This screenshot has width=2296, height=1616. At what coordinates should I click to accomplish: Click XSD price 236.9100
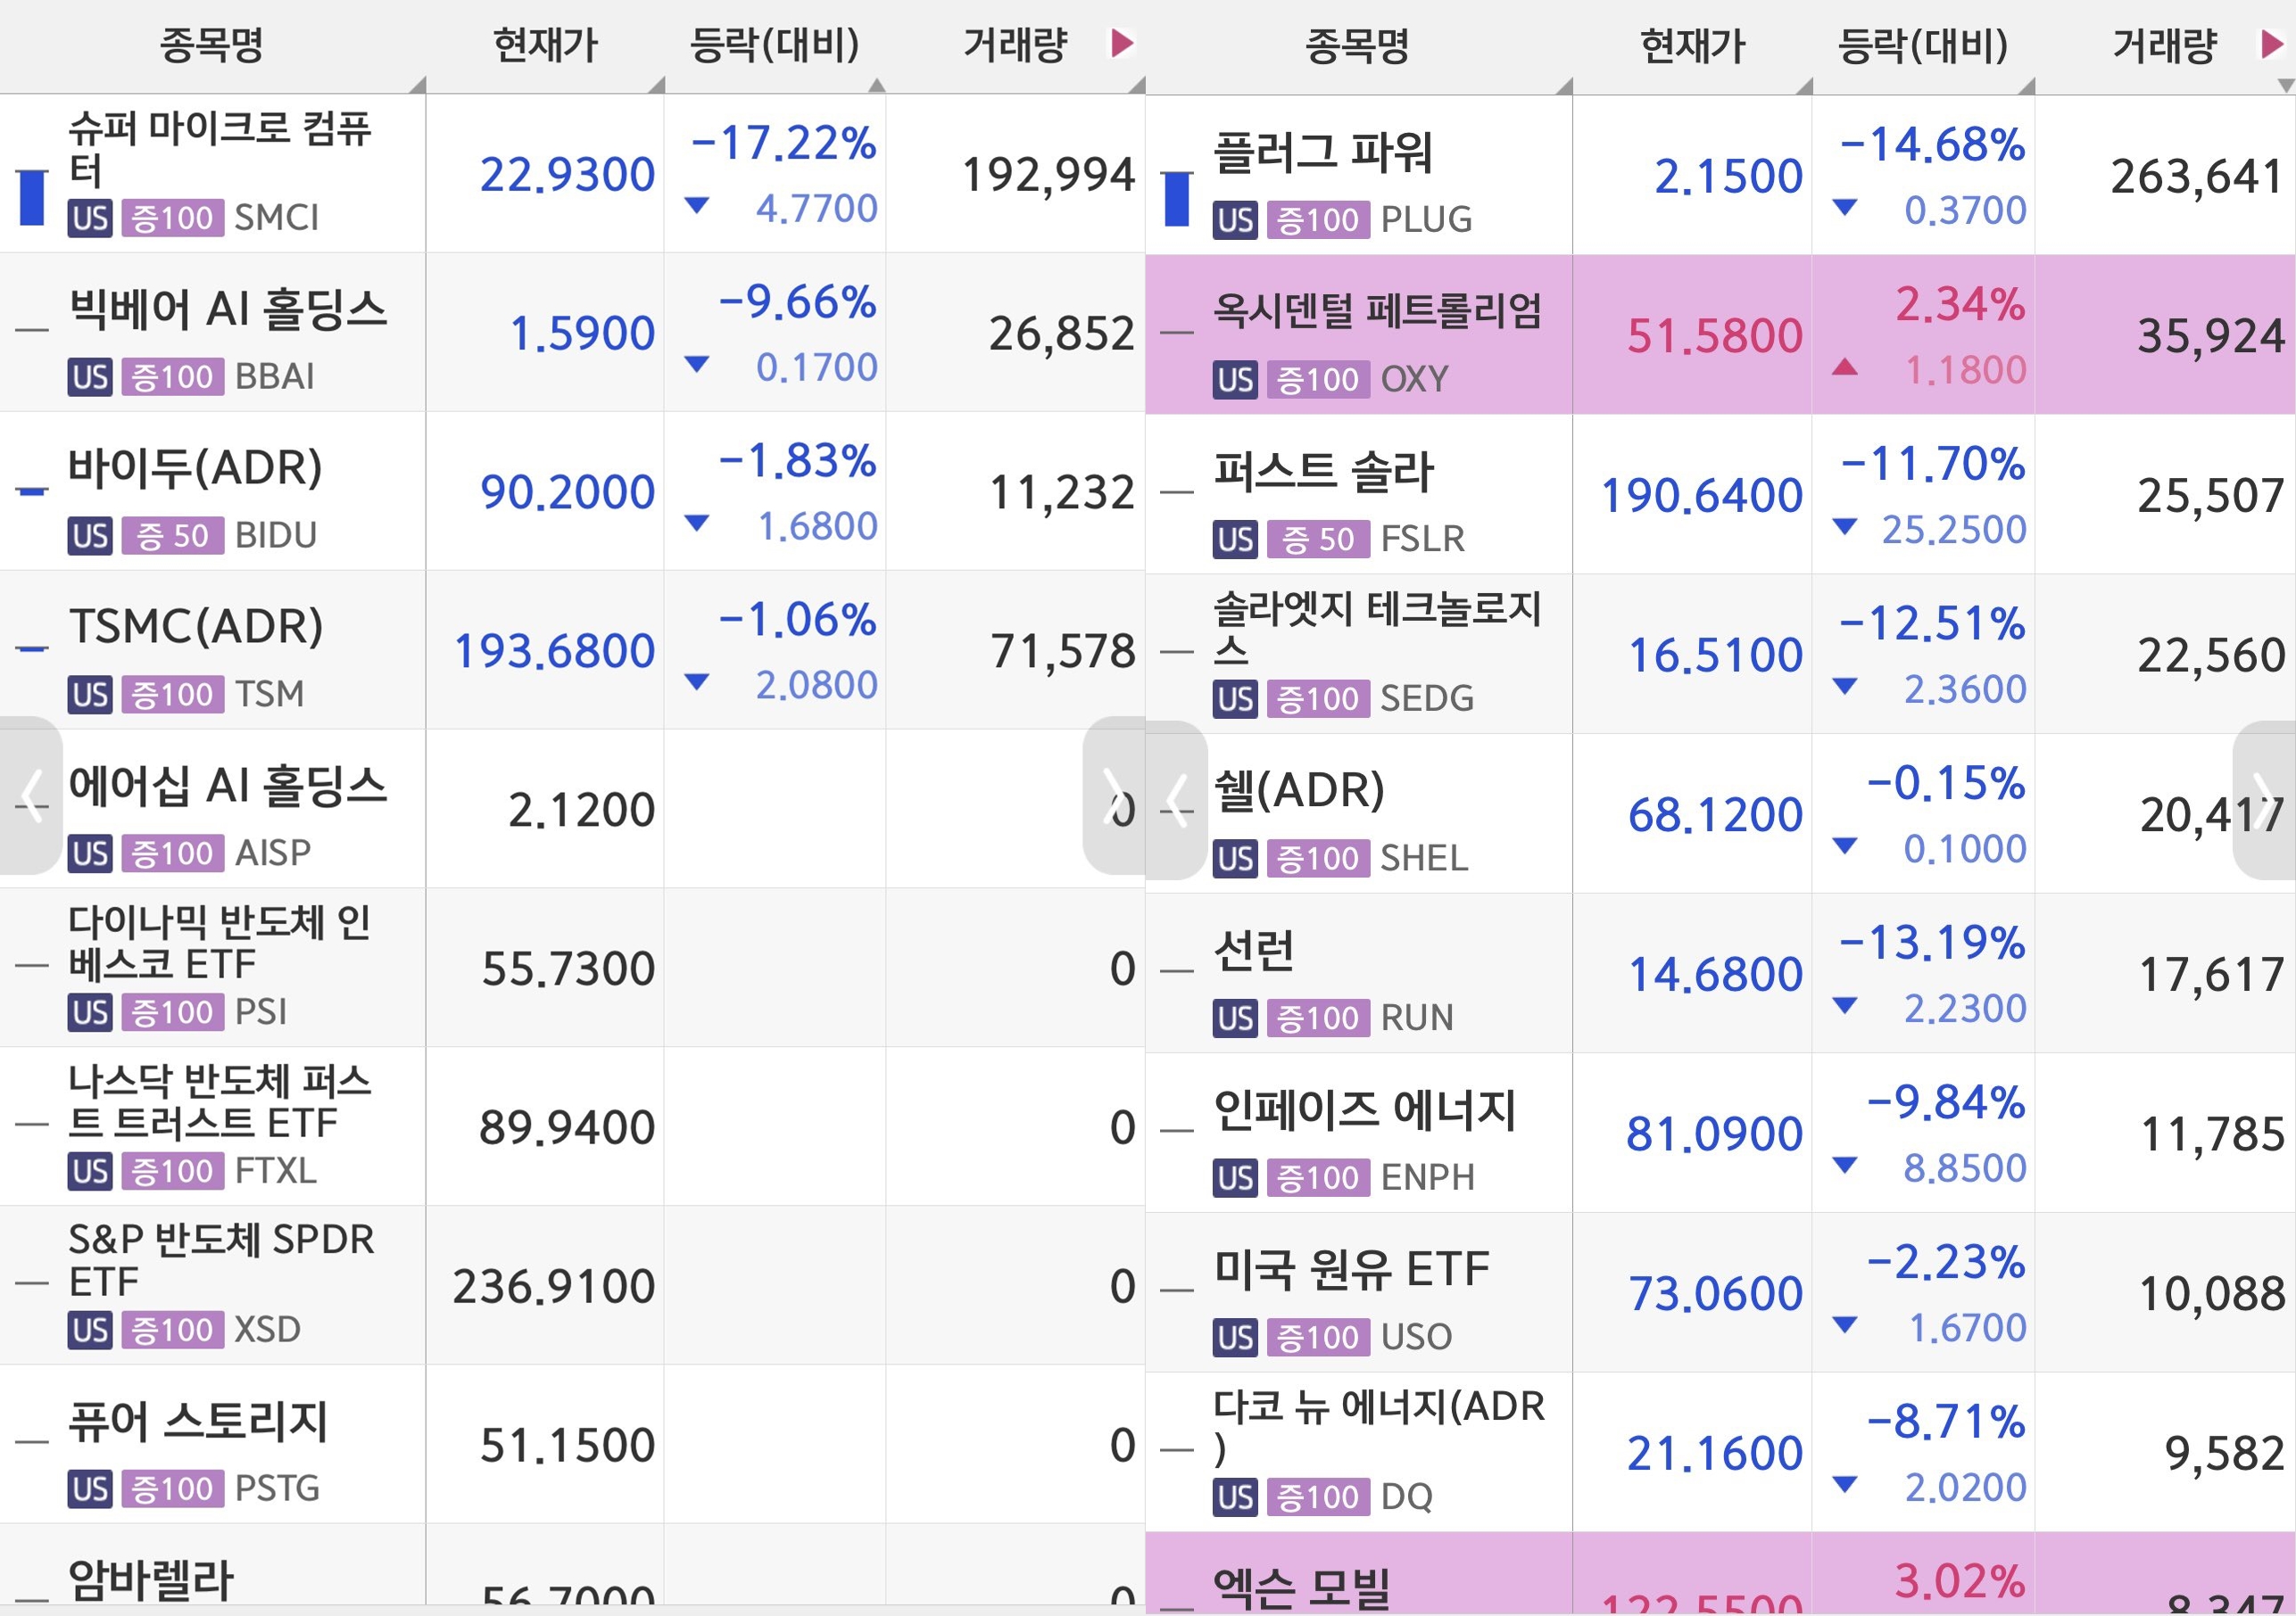(554, 1286)
